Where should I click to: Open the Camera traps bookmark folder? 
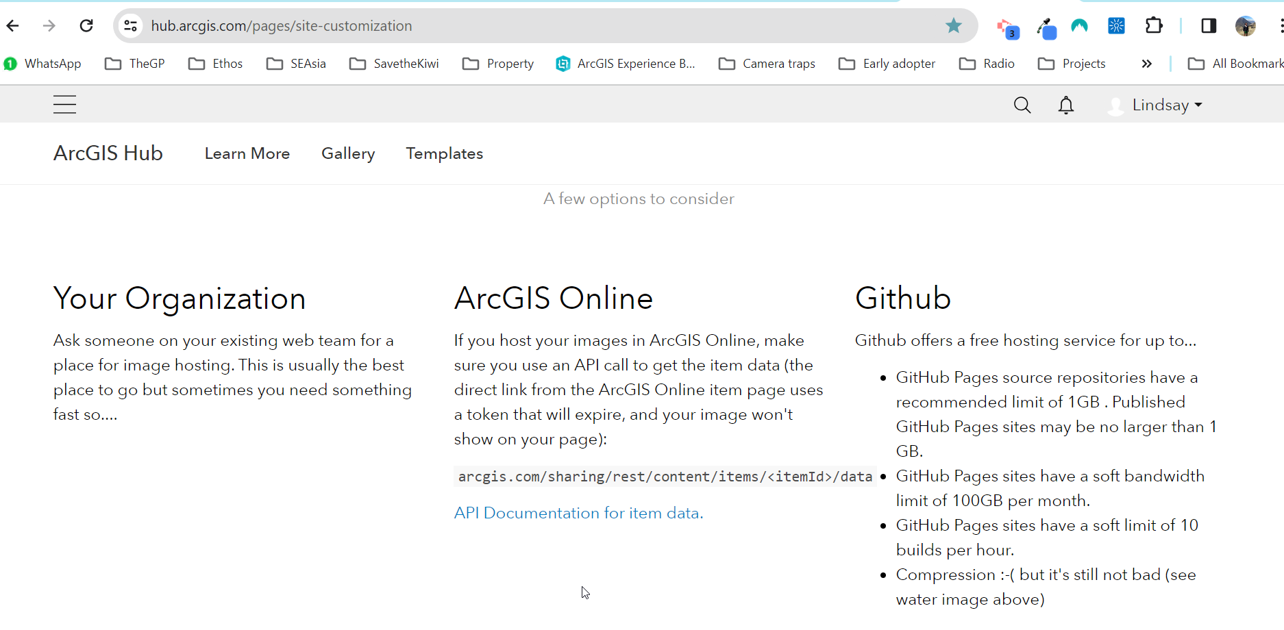(767, 64)
